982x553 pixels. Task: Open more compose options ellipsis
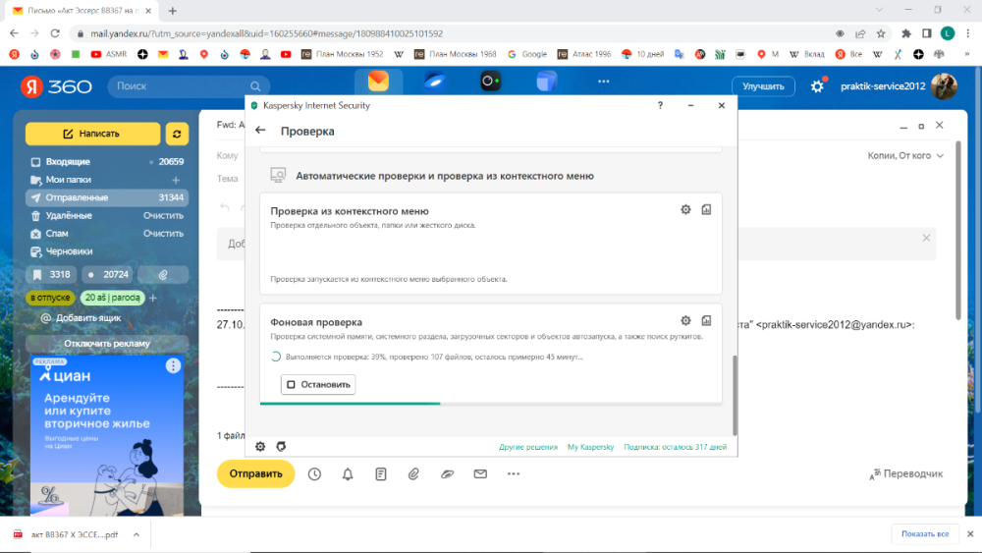click(514, 474)
